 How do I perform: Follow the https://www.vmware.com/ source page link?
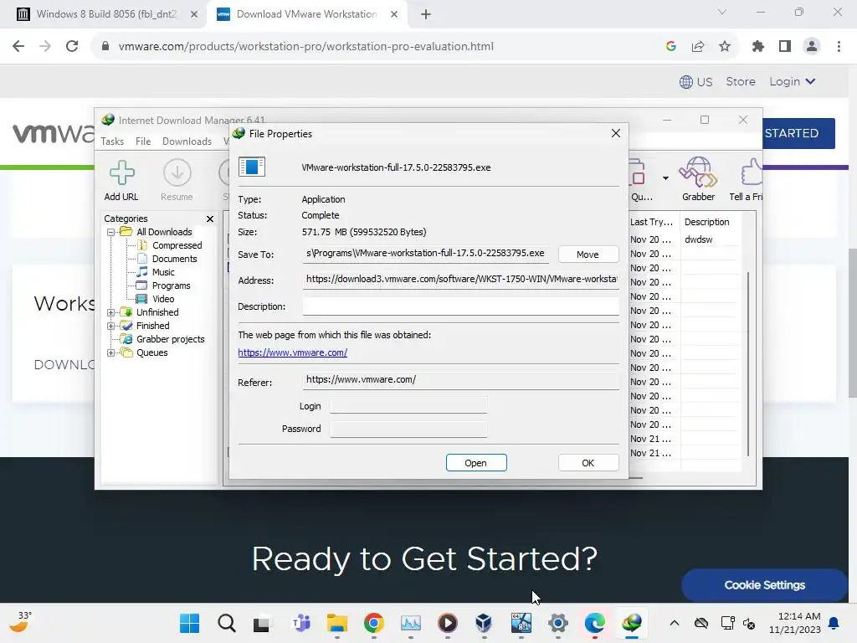coord(292,352)
